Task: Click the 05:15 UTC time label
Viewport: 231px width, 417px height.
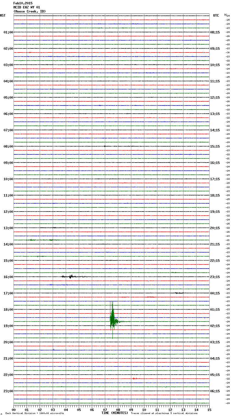Action: click(215, 375)
